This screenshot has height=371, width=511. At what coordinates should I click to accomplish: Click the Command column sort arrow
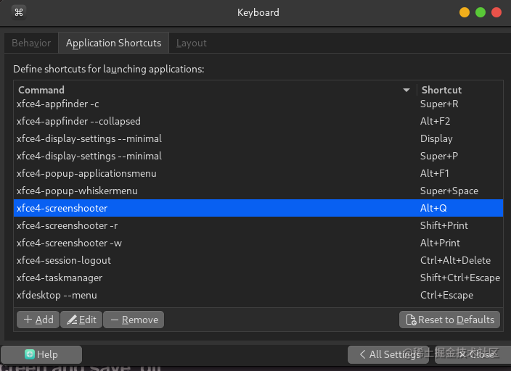coord(406,90)
